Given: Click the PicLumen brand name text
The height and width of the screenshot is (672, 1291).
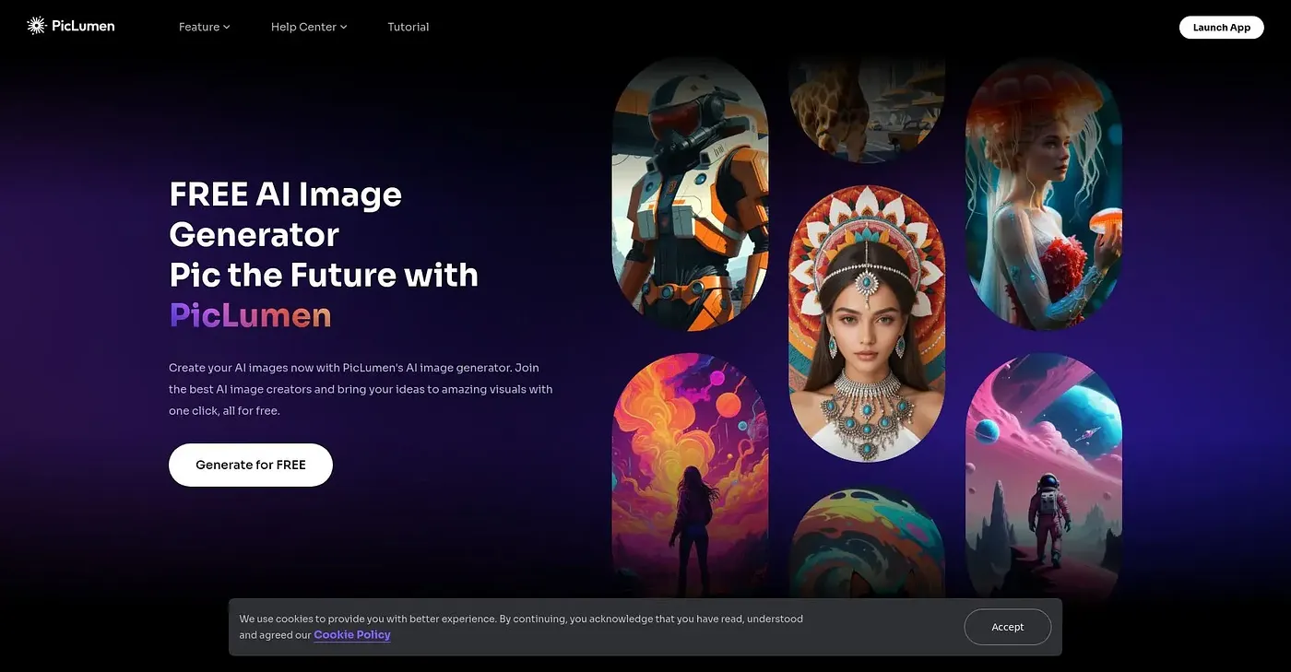Looking at the screenshot, I should click(83, 26).
